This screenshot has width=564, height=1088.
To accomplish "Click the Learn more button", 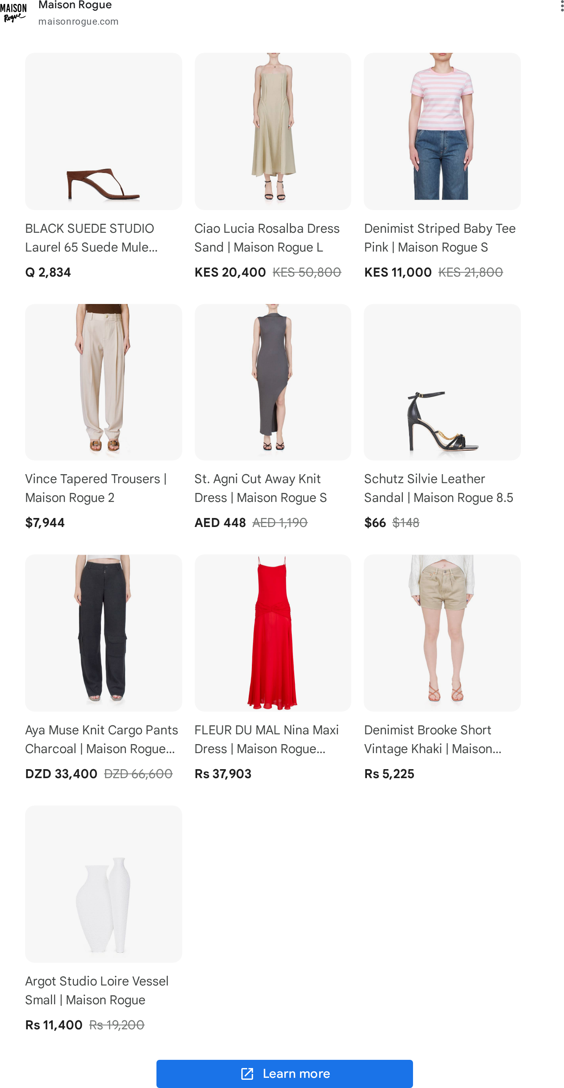I will tap(284, 1074).
